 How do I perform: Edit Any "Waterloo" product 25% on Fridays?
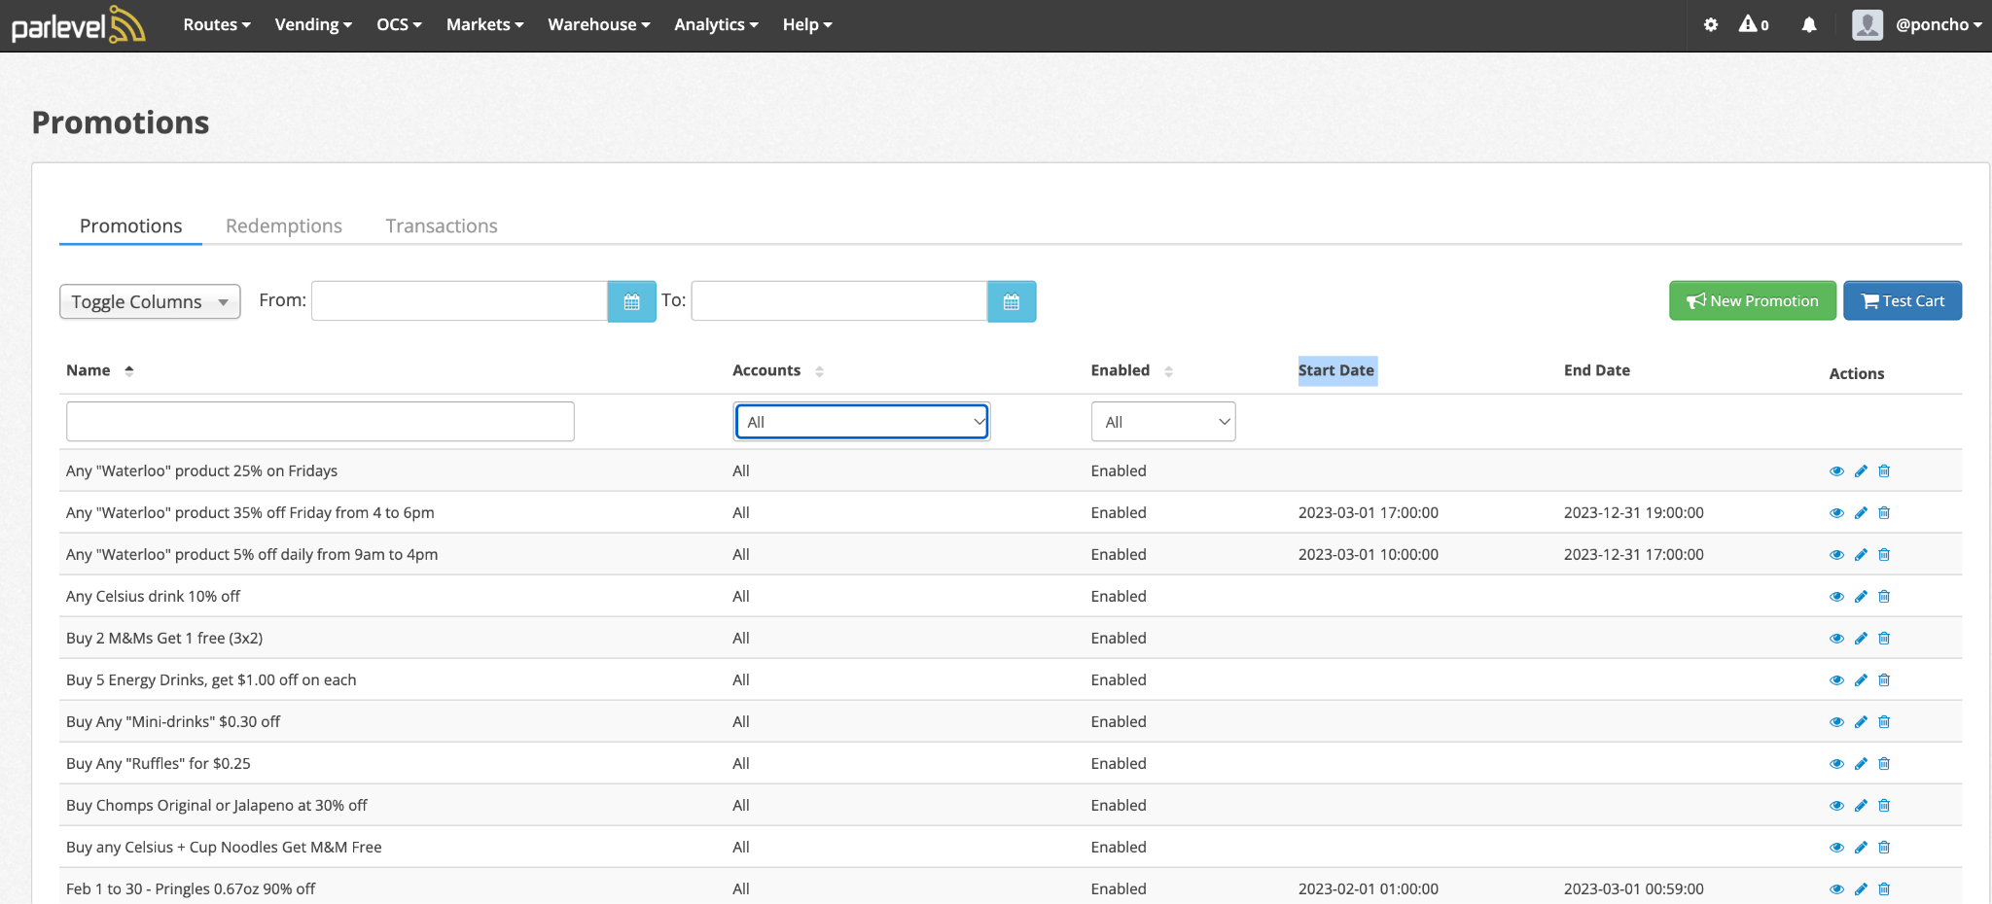tap(1861, 470)
